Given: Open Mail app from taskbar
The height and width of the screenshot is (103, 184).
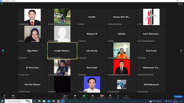Looking at the screenshot, I should coord(49,101).
